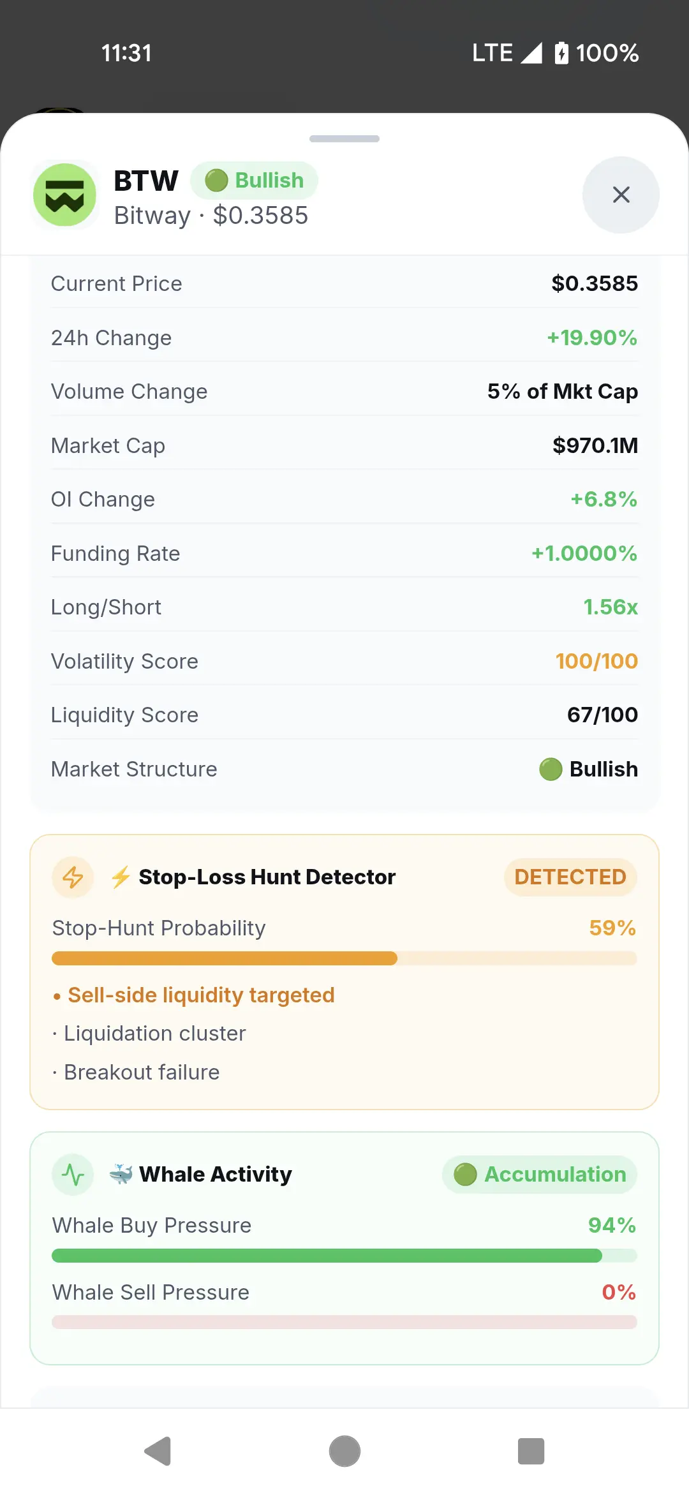Tap the Bullish badge next to BTW

254,181
